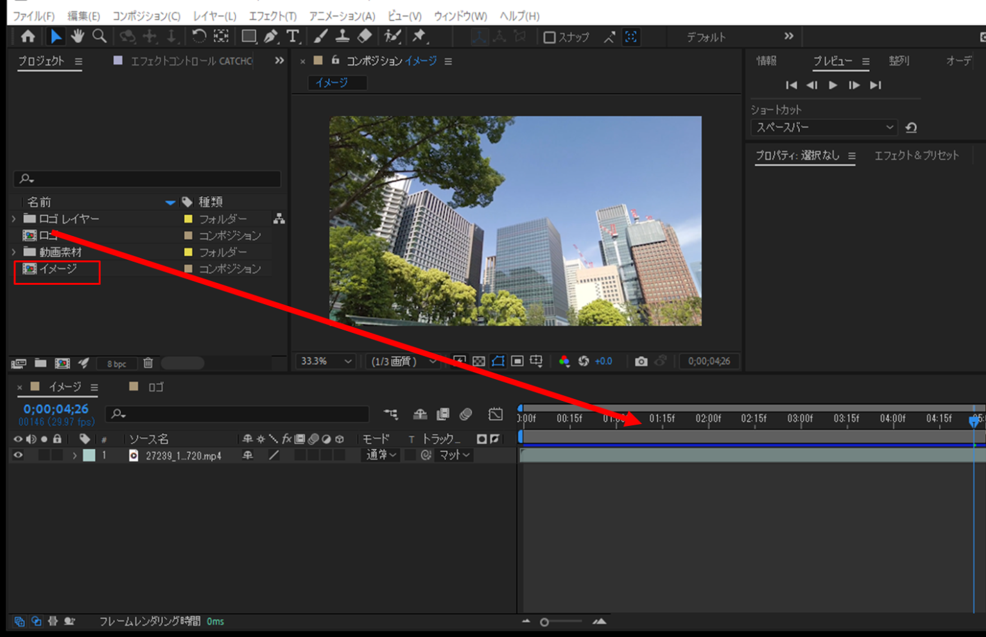Hide the 27239_1...720.mp4 layer

tap(18, 455)
